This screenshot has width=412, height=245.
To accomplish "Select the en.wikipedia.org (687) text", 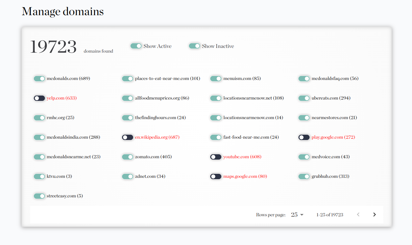I will (157, 137).
